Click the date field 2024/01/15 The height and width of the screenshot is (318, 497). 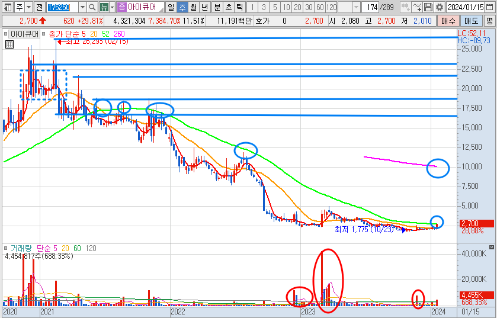pyautogui.click(x=465, y=7)
